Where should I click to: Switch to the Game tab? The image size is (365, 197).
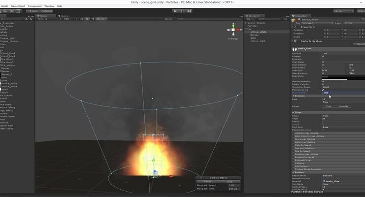coord(64,16)
